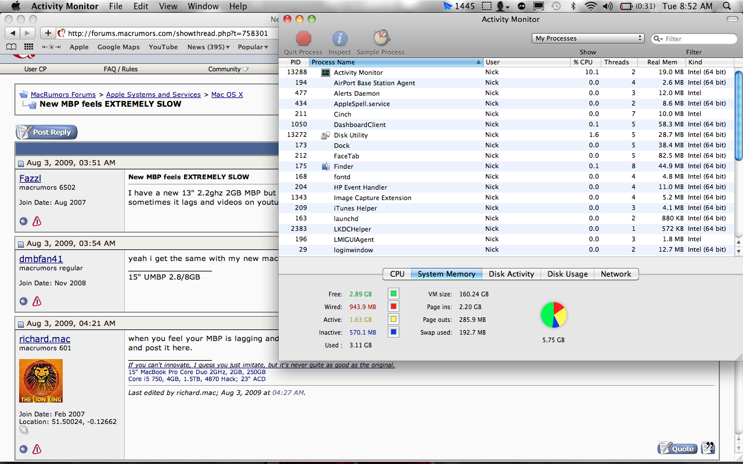Click the Quote button
The width and height of the screenshot is (743, 464).
click(677, 448)
